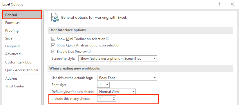Open the ScreenTip style dropdown
This screenshot has height=105, width=239.
click(x=117, y=59)
